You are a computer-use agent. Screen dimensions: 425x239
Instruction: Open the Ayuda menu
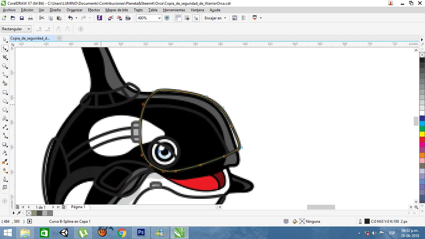pos(215,10)
